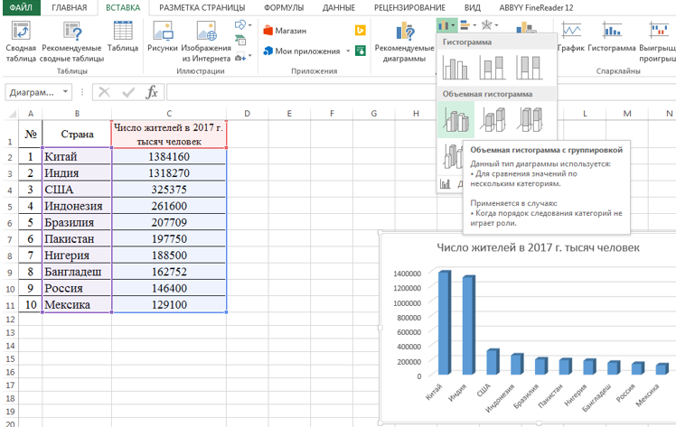This screenshot has width=676, height=427.
Task: Expand the Name Box dropdown arrow
Action: point(66,92)
